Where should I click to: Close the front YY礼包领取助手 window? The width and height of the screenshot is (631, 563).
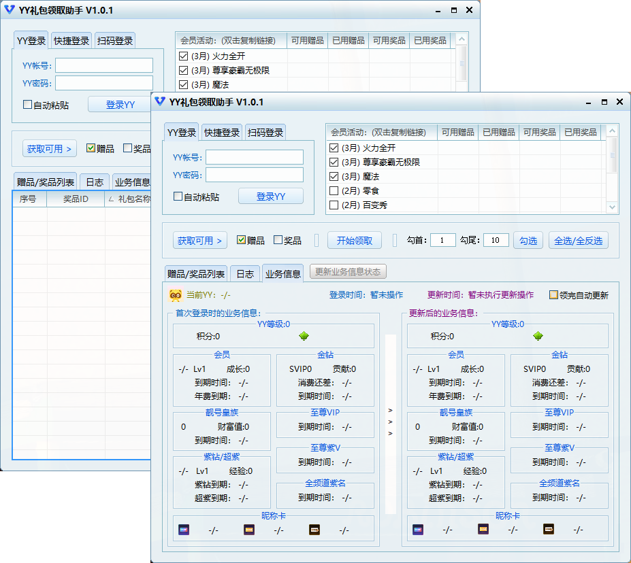pyautogui.click(x=619, y=102)
